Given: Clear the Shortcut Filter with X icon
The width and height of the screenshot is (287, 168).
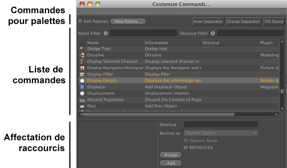Looking at the screenshot, I should tap(213, 33).
